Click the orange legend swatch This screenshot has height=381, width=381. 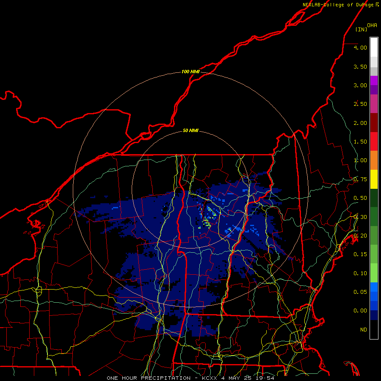[x=374, y=160]
